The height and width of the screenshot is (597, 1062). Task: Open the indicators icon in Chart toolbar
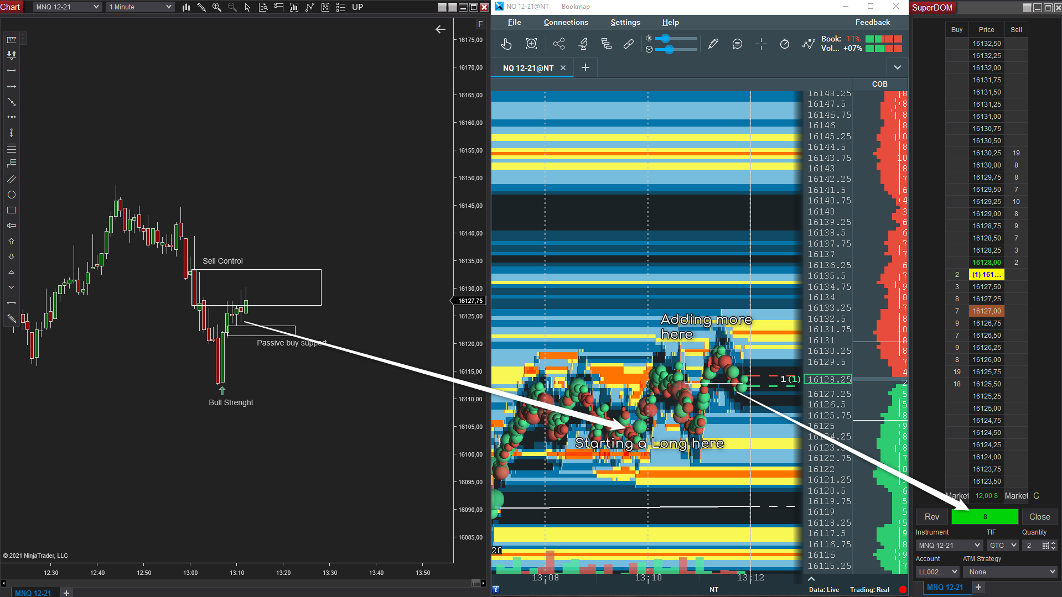(x=310, y=7)
